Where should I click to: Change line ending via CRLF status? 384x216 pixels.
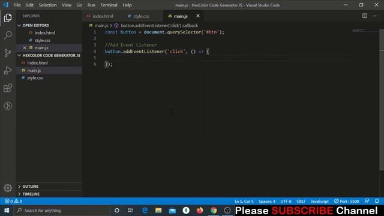click(x=301, y=202)
